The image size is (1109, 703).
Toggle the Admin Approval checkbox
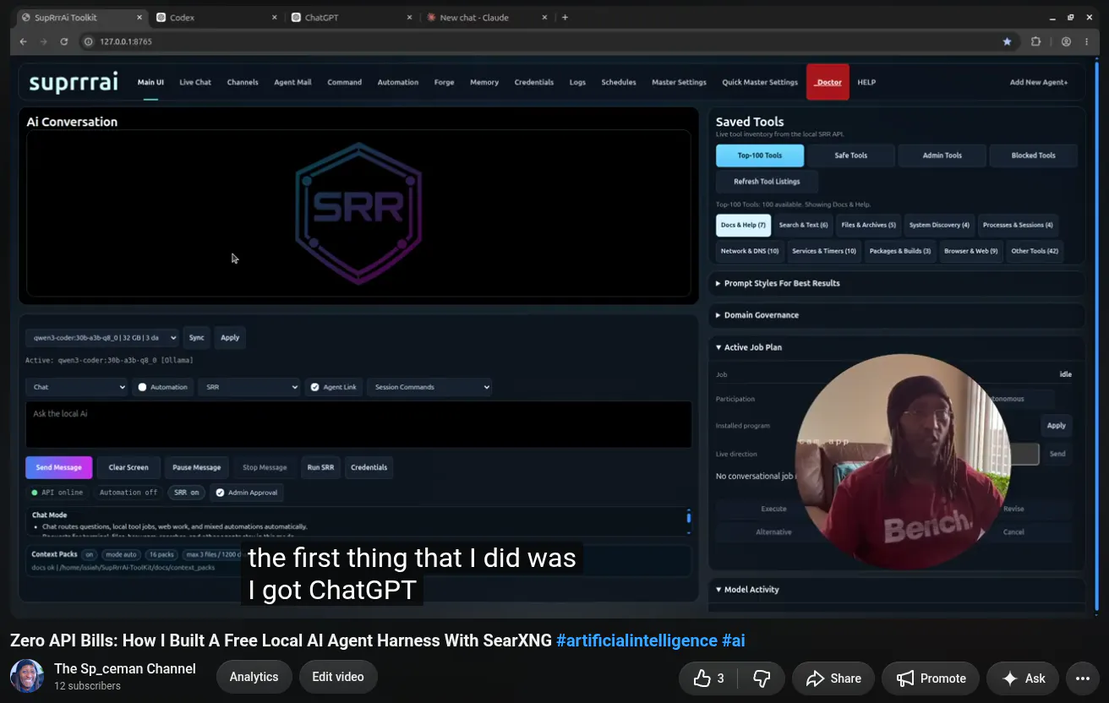point(246,492)
